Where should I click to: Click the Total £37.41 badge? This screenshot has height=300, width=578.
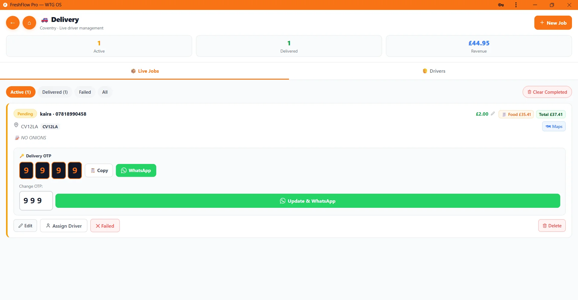click(x=551, y=114)
